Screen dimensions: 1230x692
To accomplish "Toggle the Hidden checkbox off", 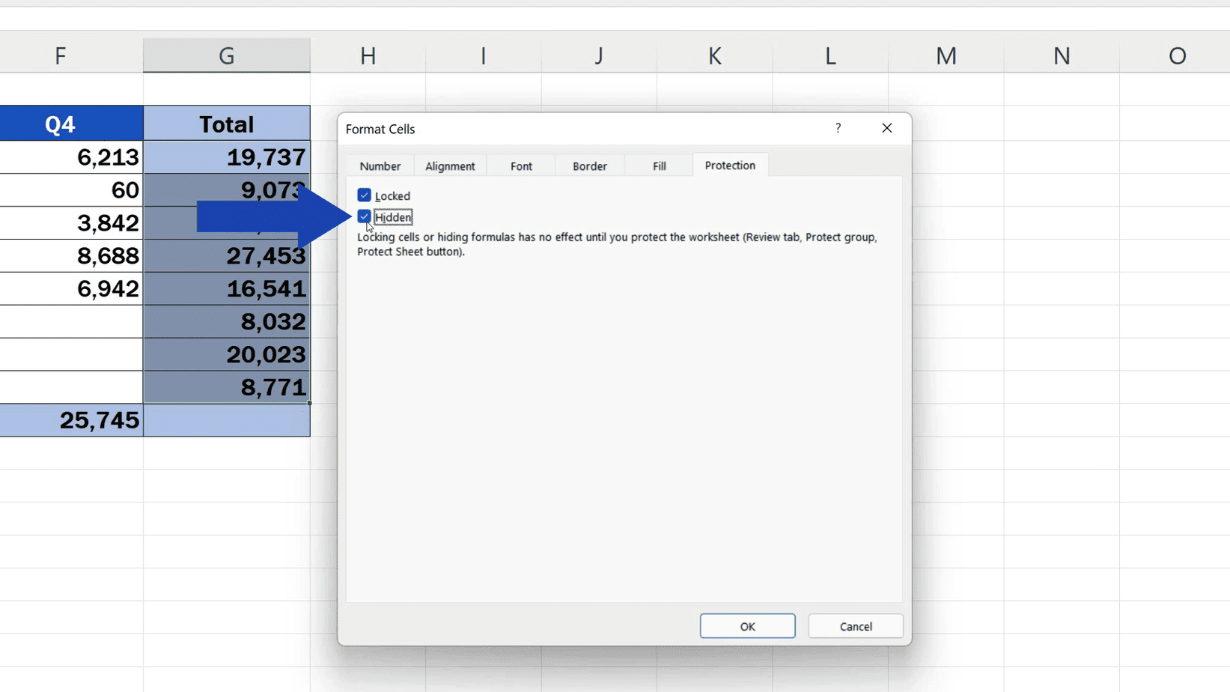I will click(365, 216).
